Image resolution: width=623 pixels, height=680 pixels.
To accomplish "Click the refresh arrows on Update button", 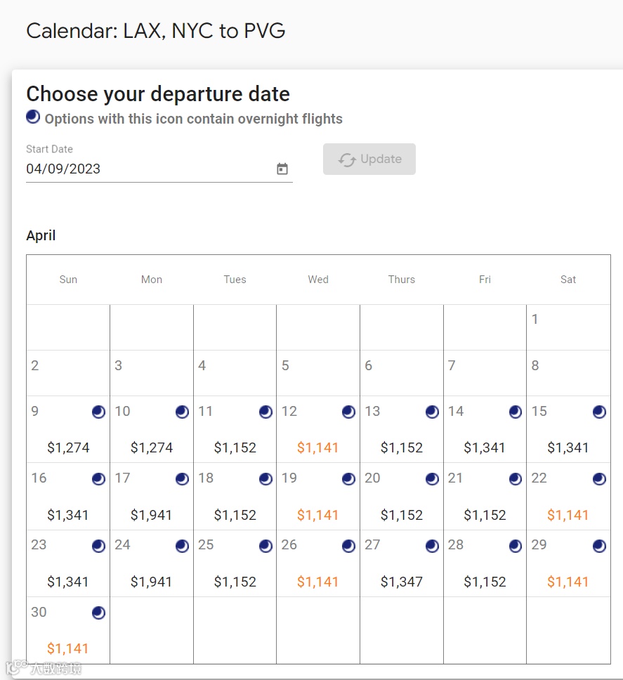I will 347,159.
